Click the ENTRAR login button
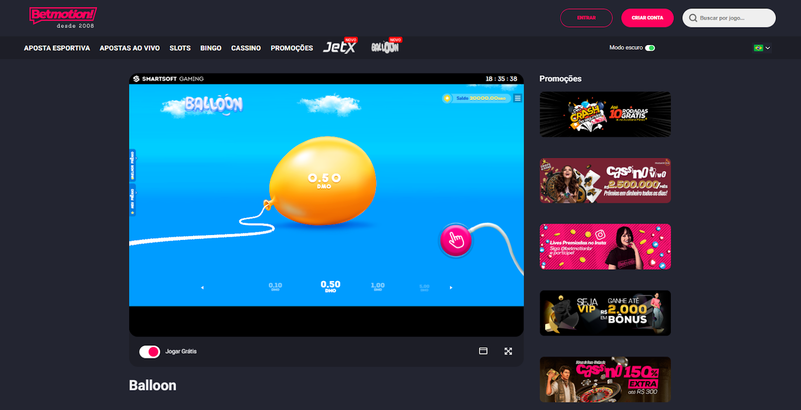The height and width of the screenshot is (410, 801). click(x=586, y=18)
